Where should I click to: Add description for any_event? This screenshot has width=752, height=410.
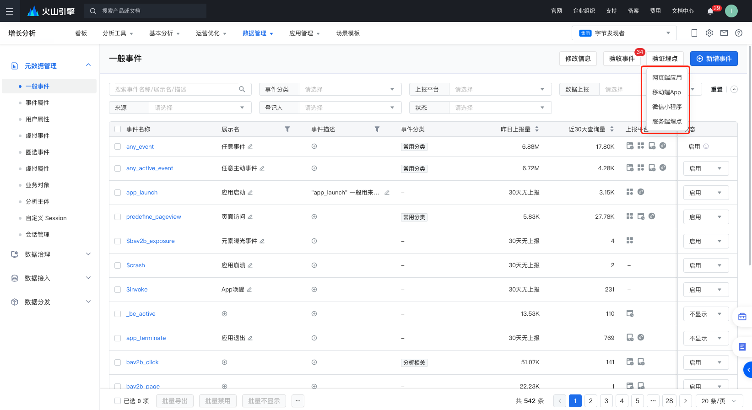314,146
